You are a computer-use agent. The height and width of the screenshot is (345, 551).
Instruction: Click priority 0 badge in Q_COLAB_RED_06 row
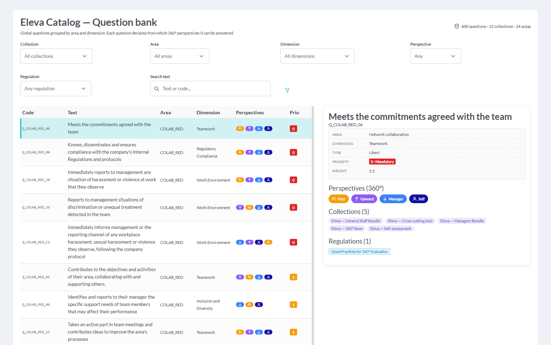(x=293, y=129)
